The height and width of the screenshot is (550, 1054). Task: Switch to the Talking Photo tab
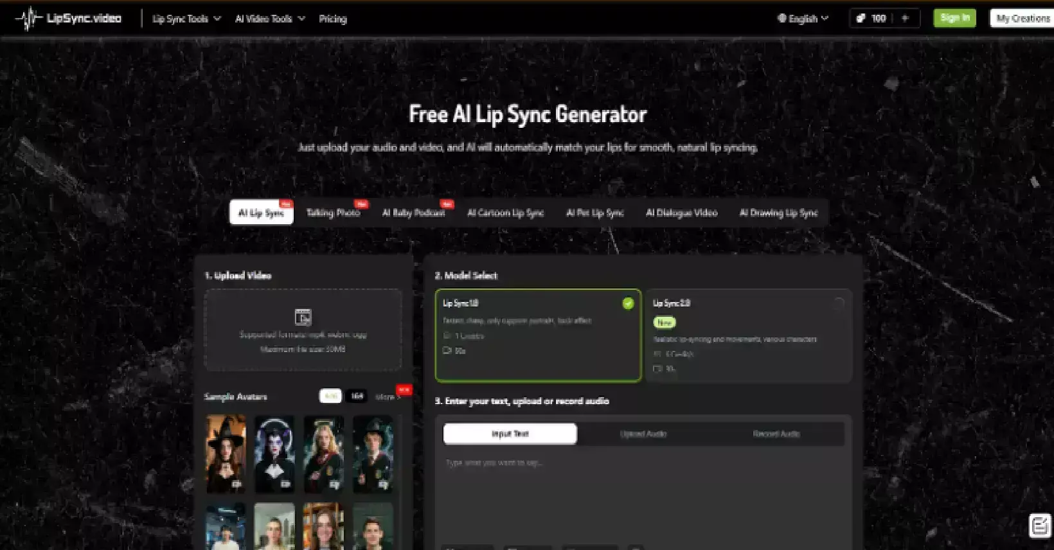(x=333, y=213)
